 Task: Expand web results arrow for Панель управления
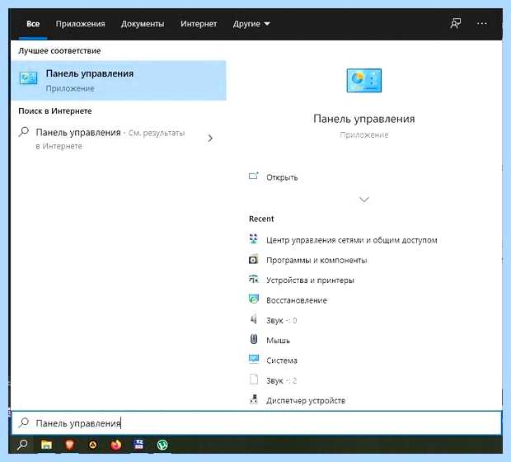(x=210, y=139)
